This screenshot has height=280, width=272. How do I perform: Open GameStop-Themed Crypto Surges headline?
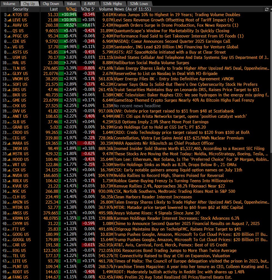pos(184,100)
